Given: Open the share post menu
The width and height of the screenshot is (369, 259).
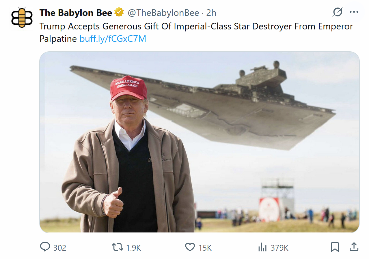Looking at the screenshot, I should [354, 247].
